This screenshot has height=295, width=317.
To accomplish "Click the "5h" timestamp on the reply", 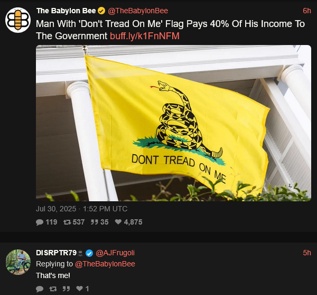I will (307, 253).
